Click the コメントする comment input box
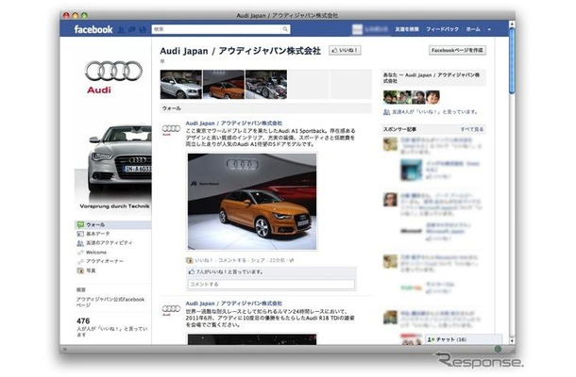 pyautogui.click(x=271, y=285)
